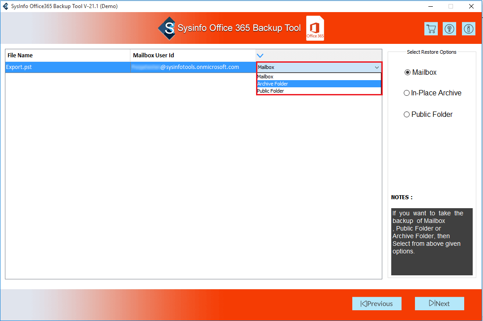The height and width of the screenshot is (321, 483).
Task: Choose the Public Folder radio option
Action: pos(407,115)
